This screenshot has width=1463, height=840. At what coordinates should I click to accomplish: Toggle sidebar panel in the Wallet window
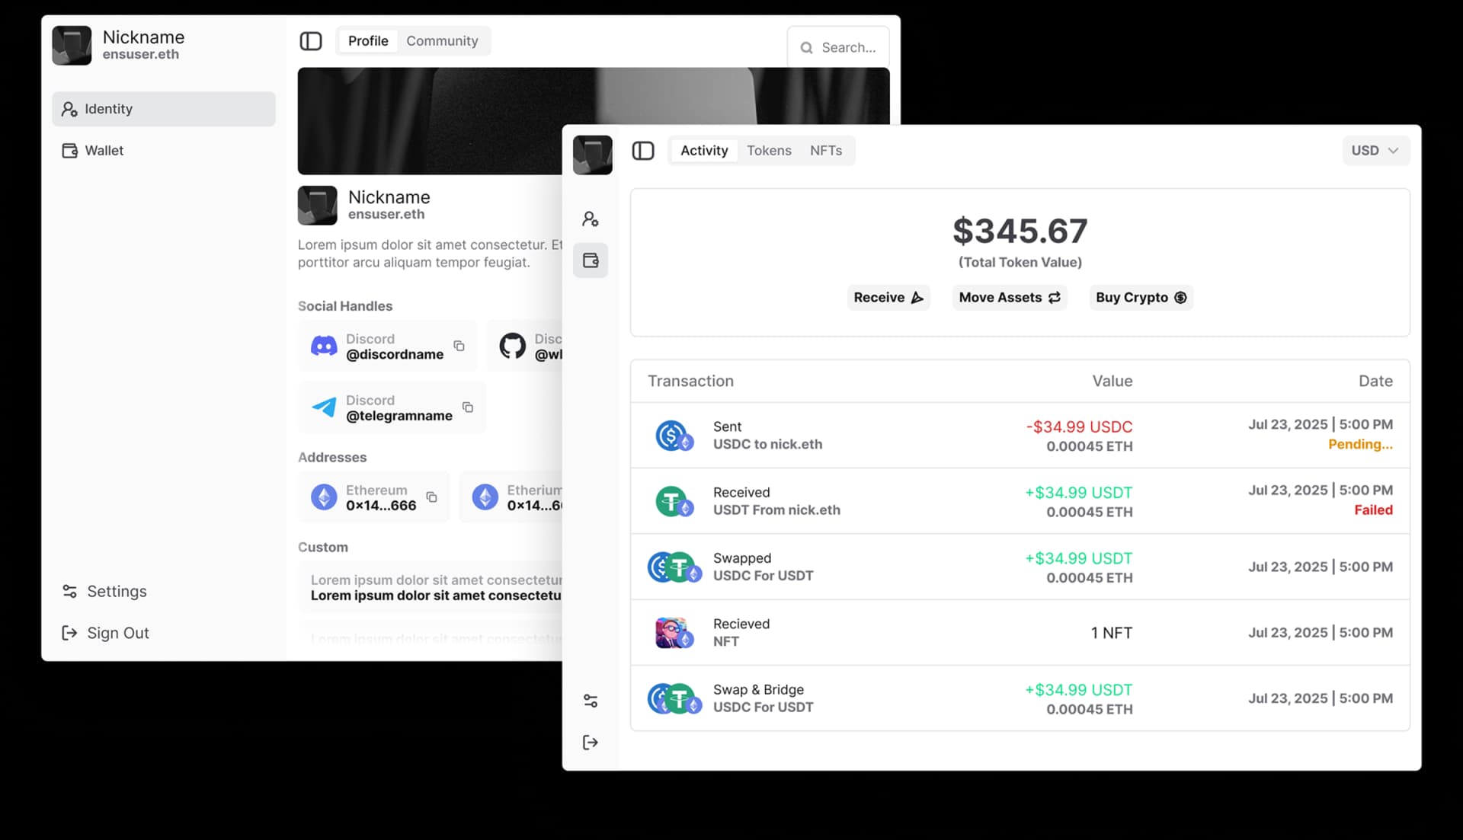[643, 151]
